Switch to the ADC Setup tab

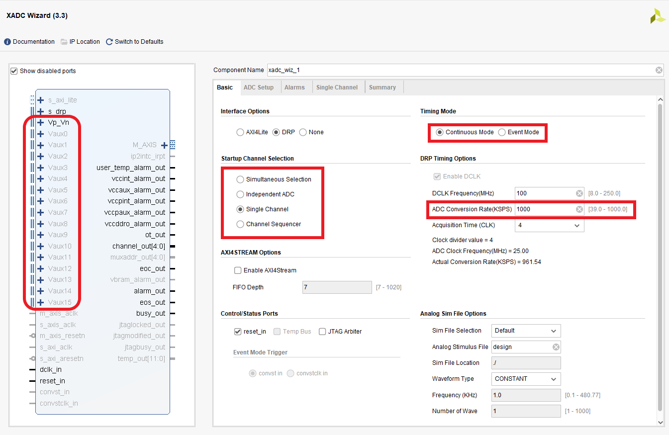pos(259,87)
